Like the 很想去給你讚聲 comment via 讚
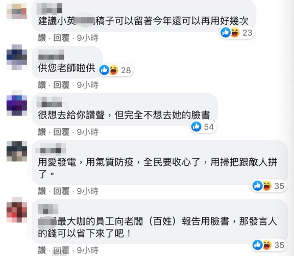Screen dimensions: 294x256 42,132
